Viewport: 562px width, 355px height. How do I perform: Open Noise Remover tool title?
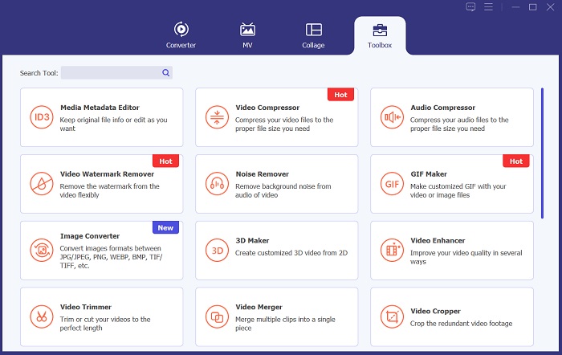click(262, 174)
